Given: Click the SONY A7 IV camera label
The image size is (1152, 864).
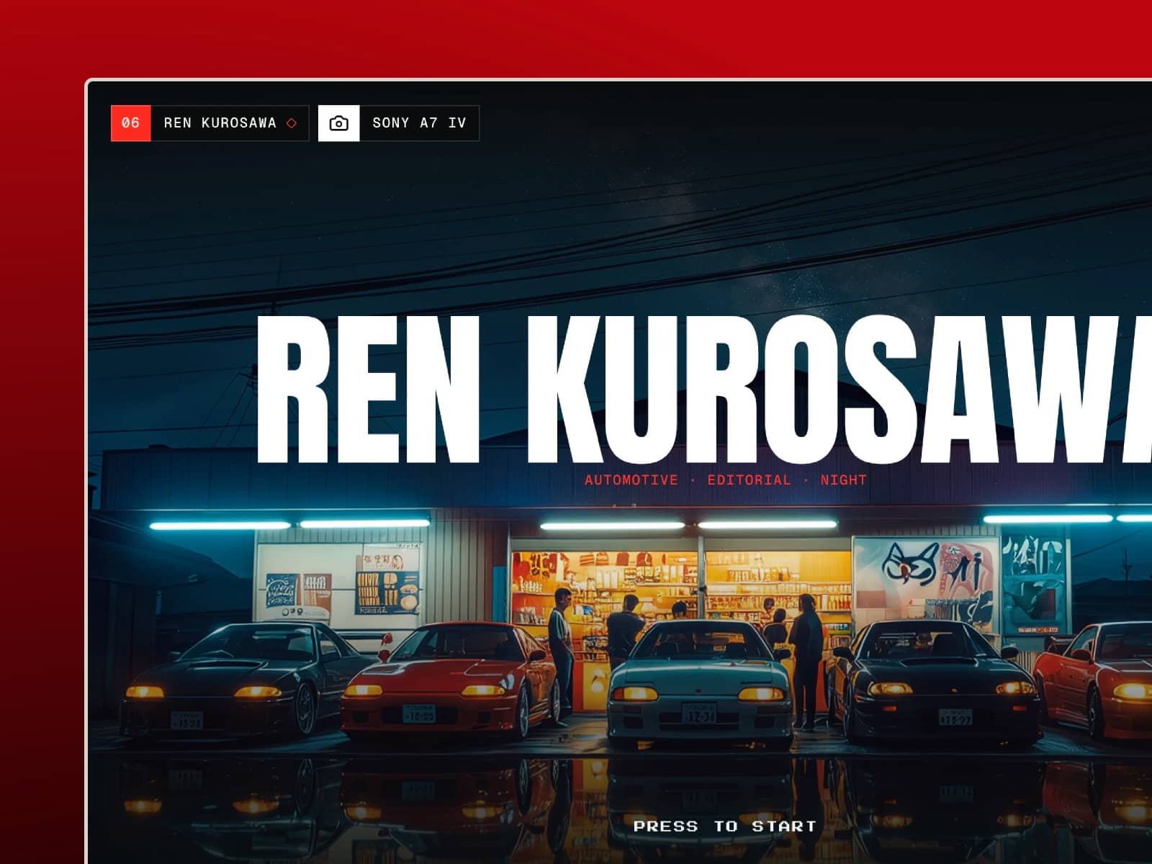Looking at the screenshot, I should pyautogui.click(x=419, y=123).
